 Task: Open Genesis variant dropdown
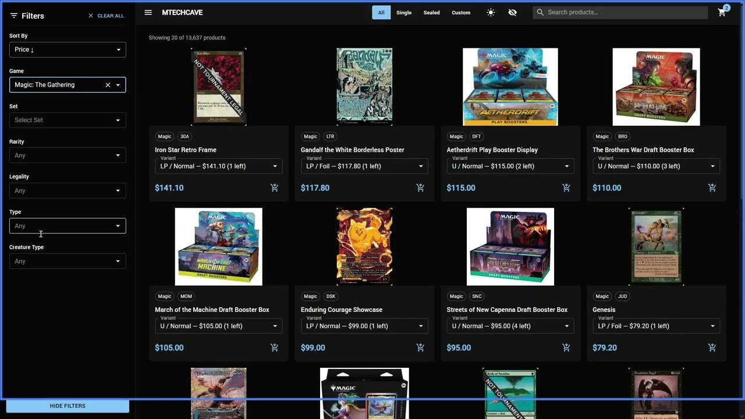(656, 326)
